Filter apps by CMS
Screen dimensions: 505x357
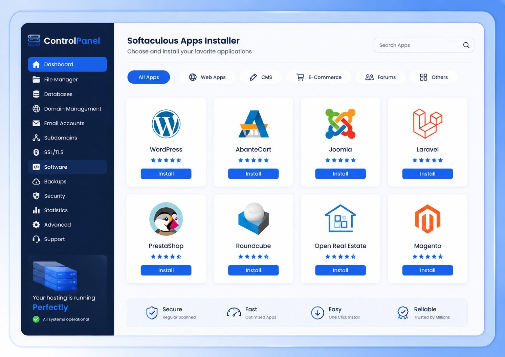261,77
